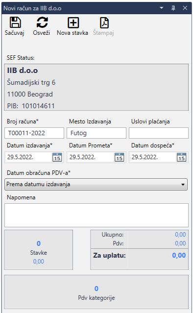This screenshot has height=313, width=193.
Task: Open calendar for Datum izdavanja
Action: tap(57, 157)
